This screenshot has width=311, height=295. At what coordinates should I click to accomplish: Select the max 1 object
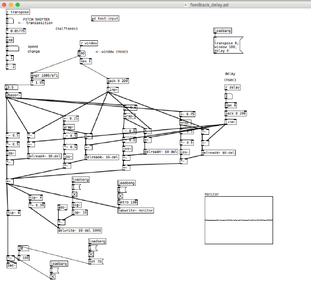pyautogui.click(x=86, y=61)
